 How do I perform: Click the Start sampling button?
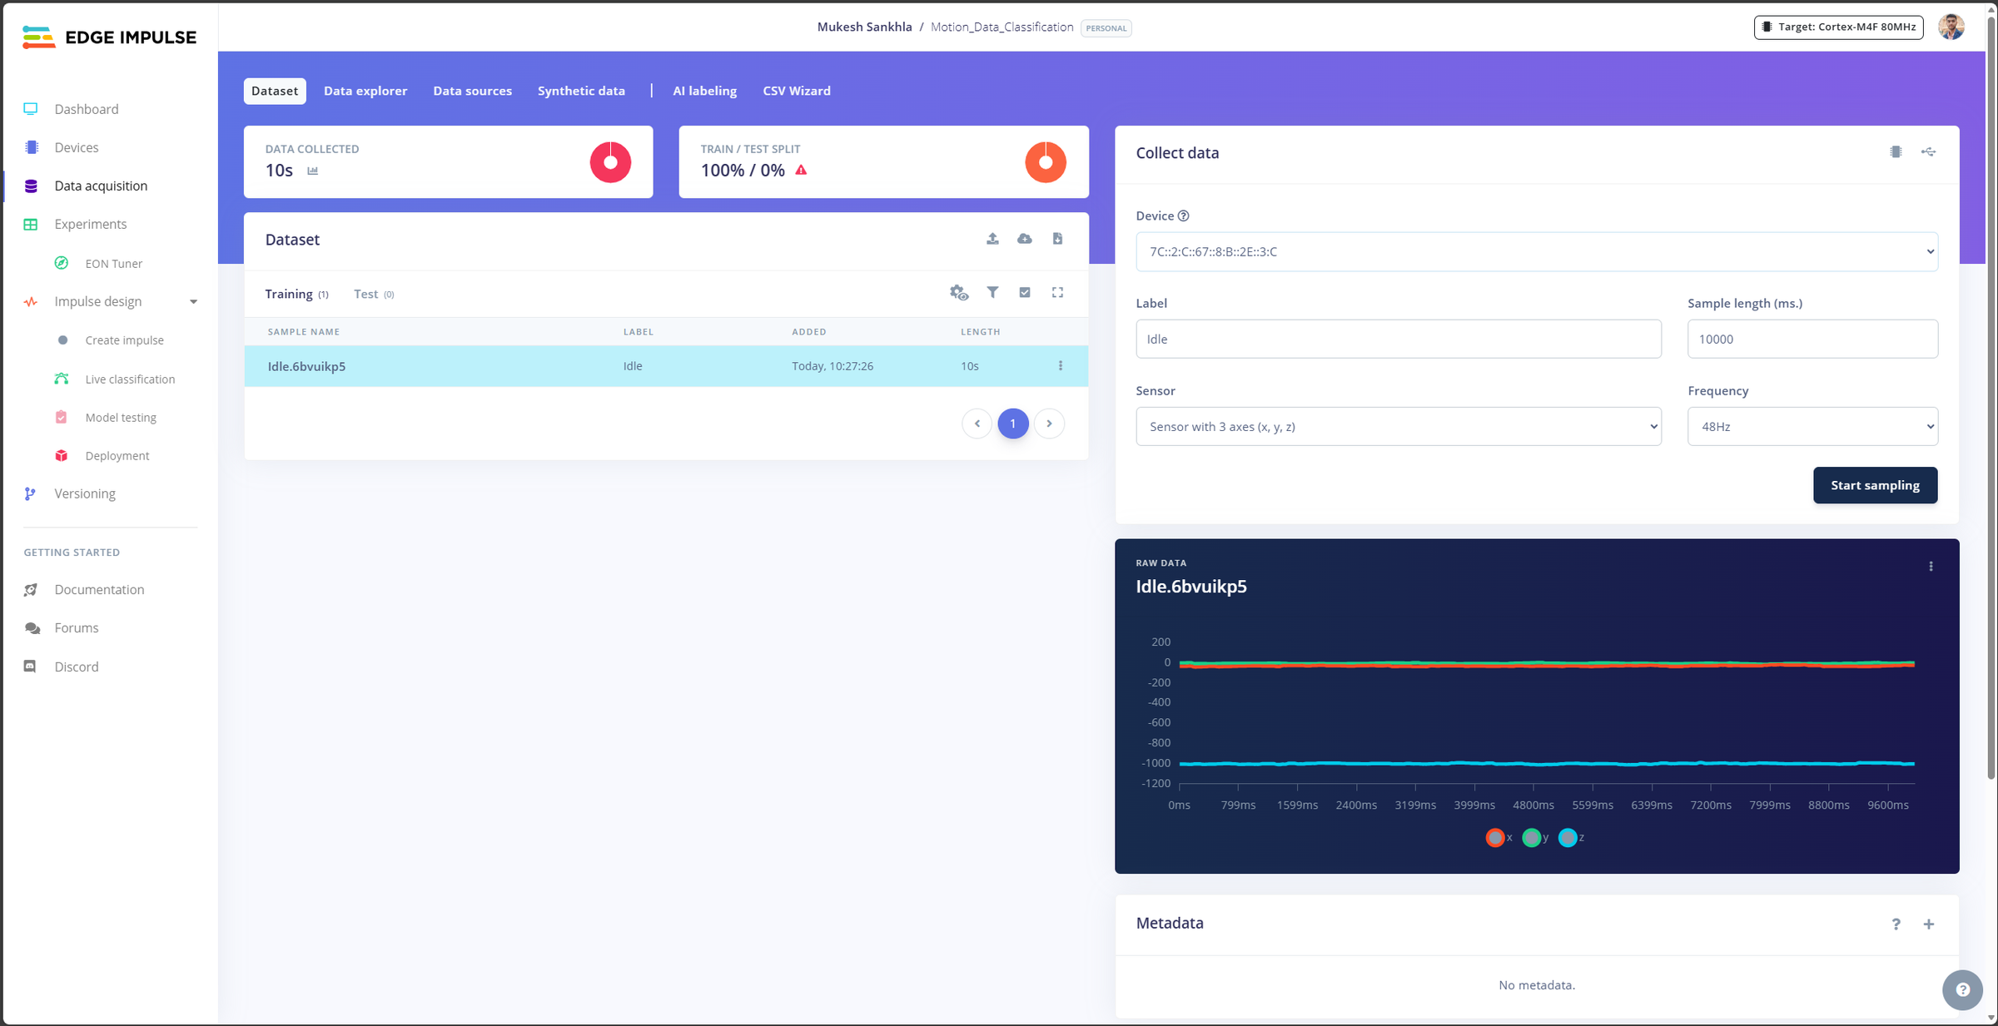click(x=1875, y=485)
